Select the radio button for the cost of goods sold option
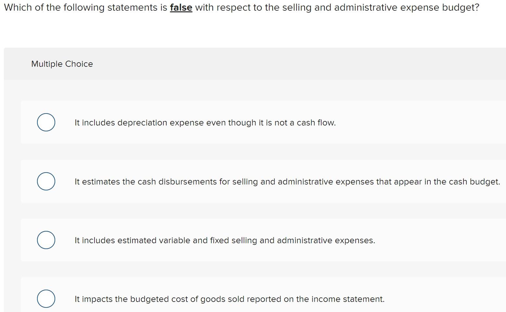Screen dimensions: 506x312 (46, 298)
